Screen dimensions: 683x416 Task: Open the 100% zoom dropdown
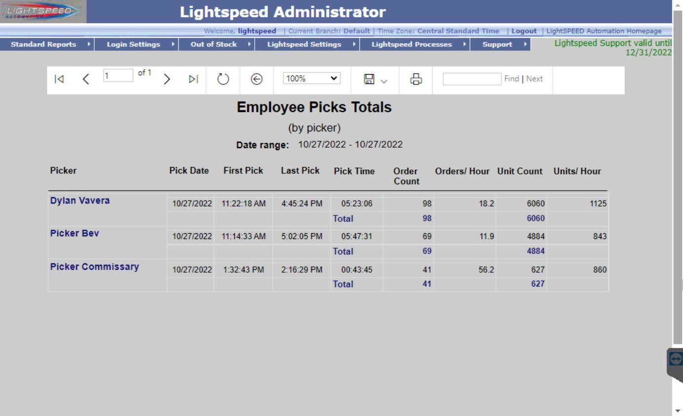(x=312, y=79)
